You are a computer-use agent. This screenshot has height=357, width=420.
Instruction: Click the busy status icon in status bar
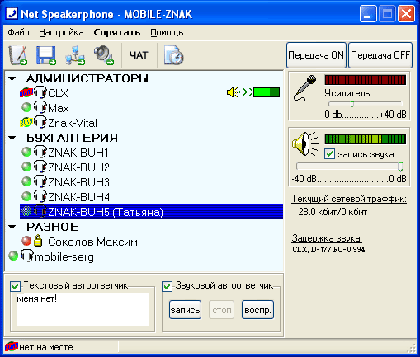tap(12, 347)
